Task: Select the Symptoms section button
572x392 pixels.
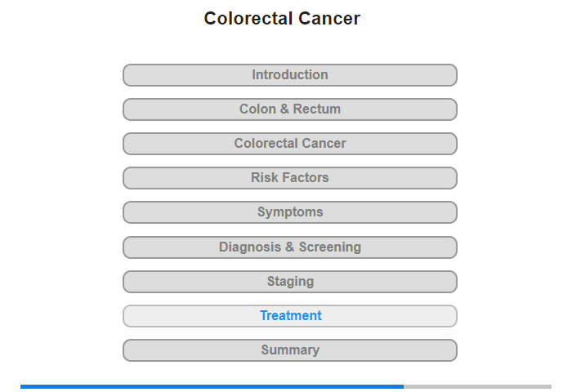Action: tap(289, 212)
